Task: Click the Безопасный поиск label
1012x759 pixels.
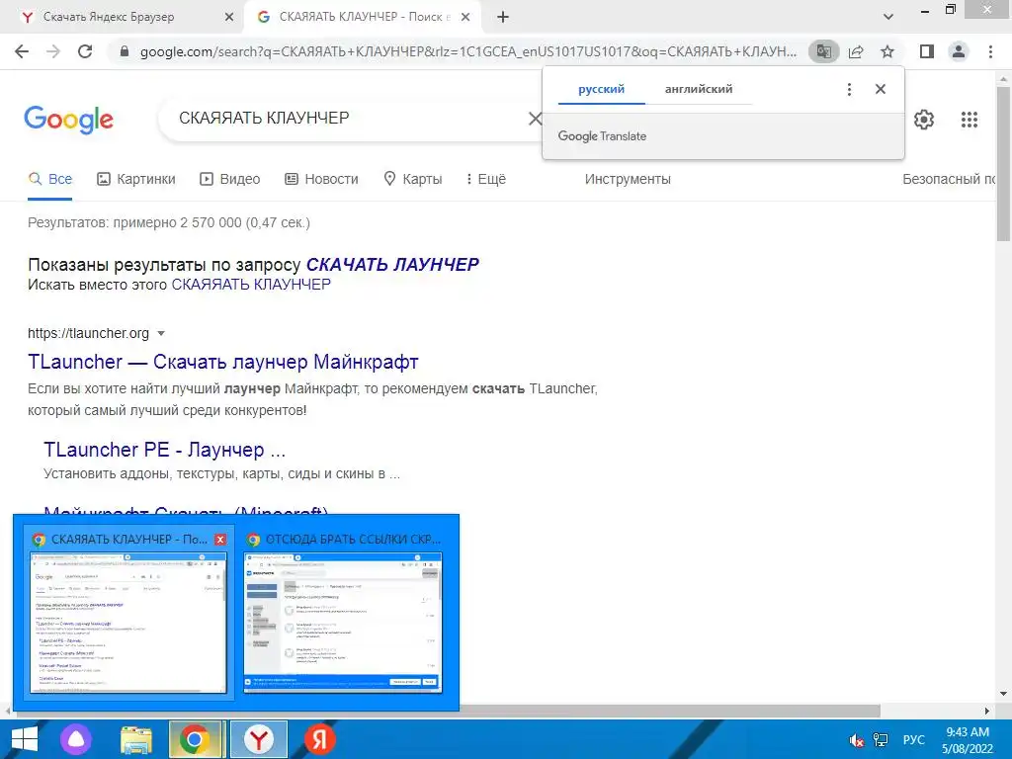Action: [949, 179]
